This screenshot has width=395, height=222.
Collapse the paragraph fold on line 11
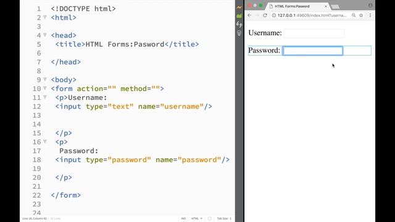pos(45,97)
